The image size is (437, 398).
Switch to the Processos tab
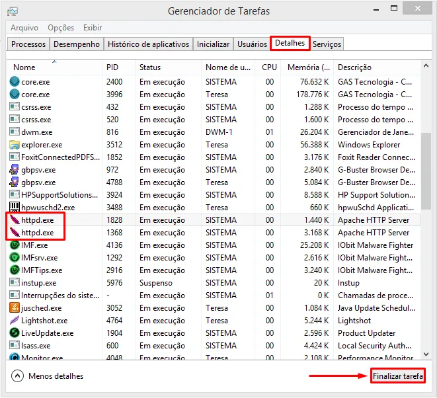[x=28, y=44]
